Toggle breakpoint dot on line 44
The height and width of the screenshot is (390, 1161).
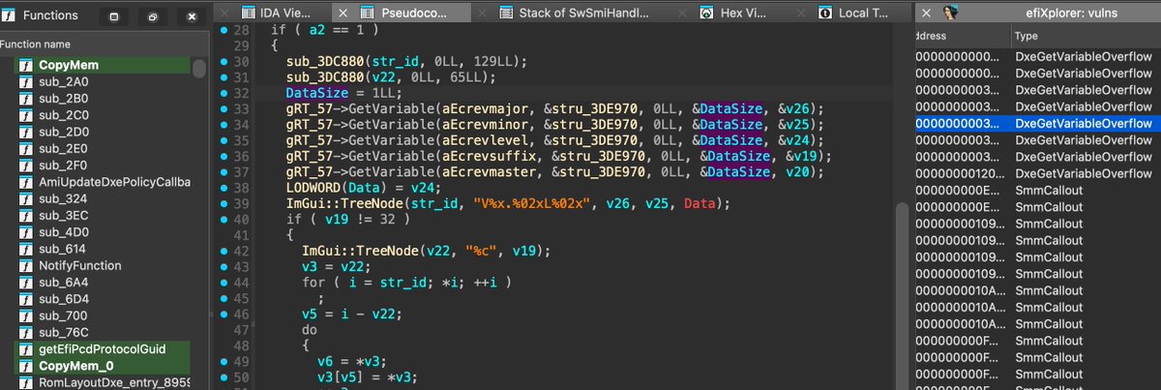pos(223,283)
